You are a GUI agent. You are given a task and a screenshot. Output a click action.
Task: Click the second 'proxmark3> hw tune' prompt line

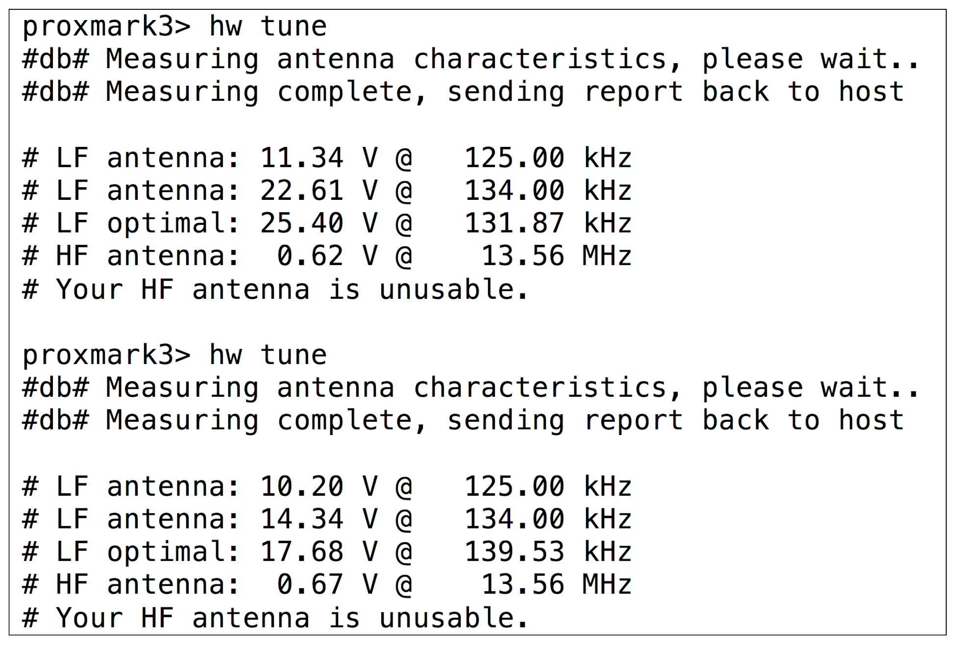click(x=174, y=356)
